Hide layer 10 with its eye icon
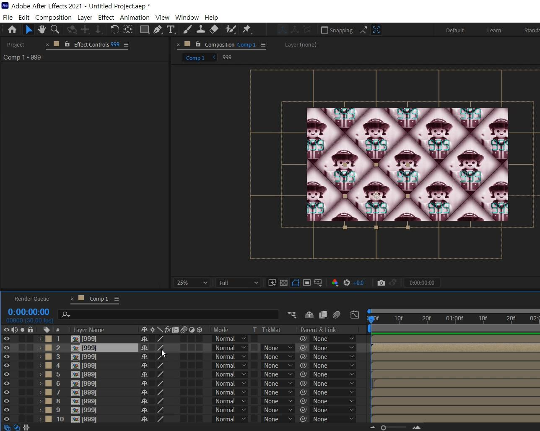The width and height of the screenshot is (540, 431). click(x=6, y=419)
